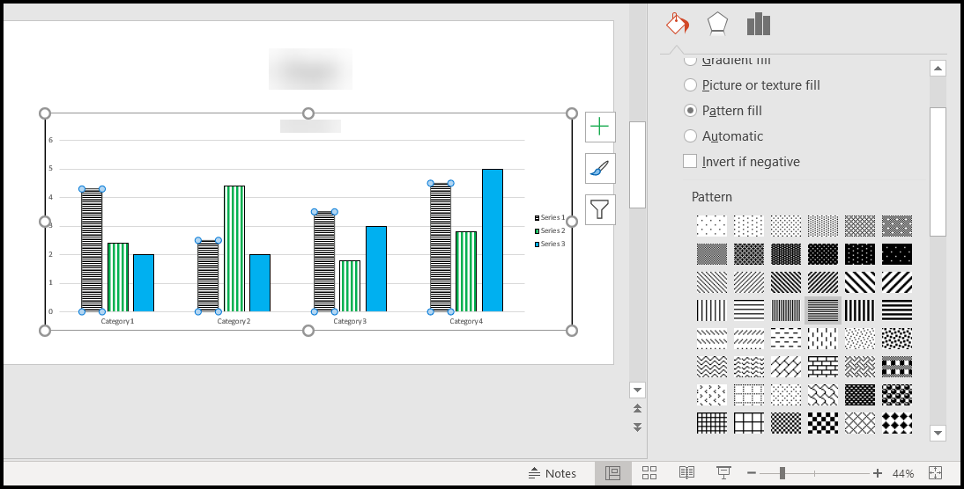Pick the selected narrow horizontal pattern swatch
The width and height of the screenshot is (964, 489).
[823, 310]
